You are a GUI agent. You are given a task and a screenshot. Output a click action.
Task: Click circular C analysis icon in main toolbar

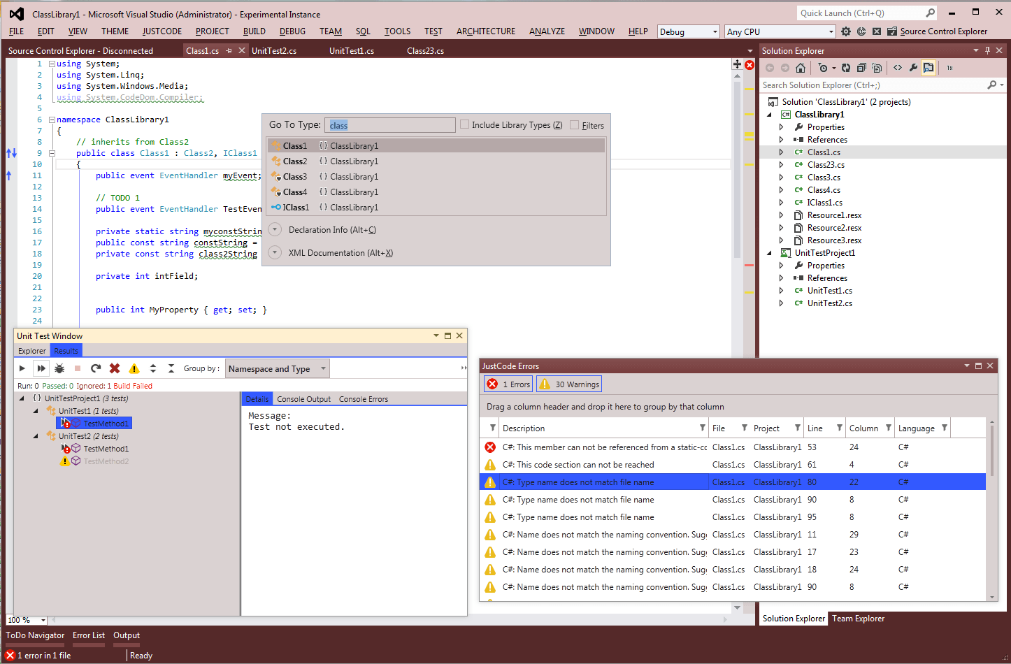[861, 31]
